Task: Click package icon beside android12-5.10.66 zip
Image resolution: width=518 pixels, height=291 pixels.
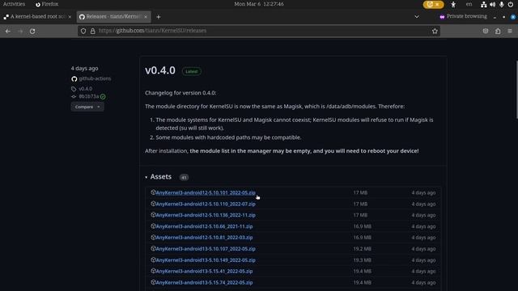Action: pyautogui.click(x=153, y=226)
